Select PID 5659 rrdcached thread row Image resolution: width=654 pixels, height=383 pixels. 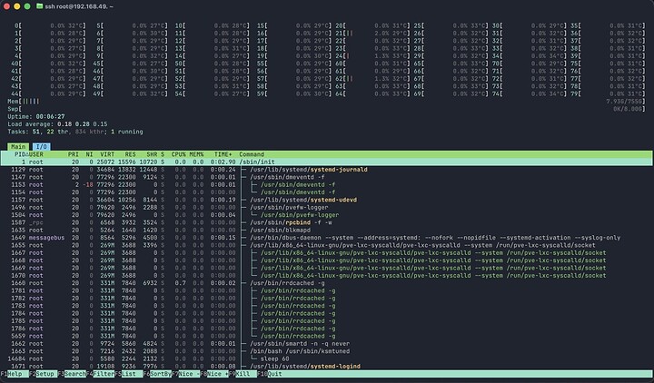click(x=327, y=336)
